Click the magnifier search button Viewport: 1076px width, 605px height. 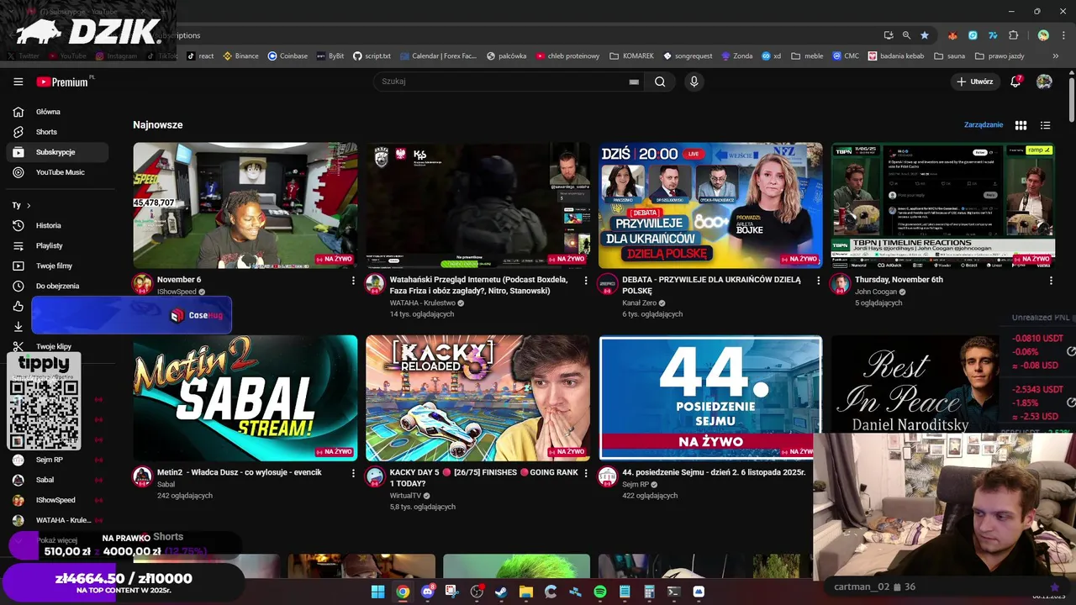660,82
